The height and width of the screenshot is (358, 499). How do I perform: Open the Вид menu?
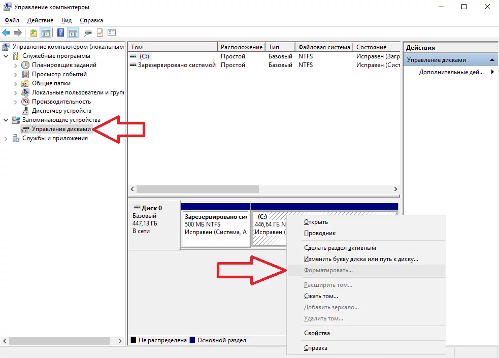[x=66, y=20]
